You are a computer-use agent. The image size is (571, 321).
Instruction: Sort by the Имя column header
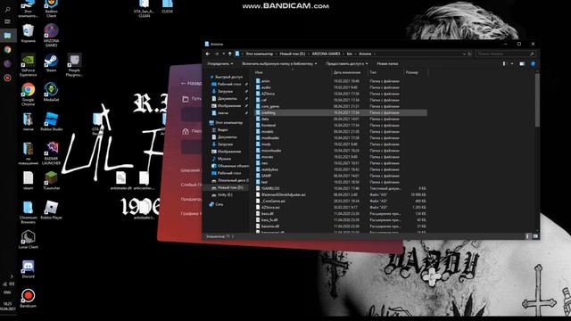point(259,72)
